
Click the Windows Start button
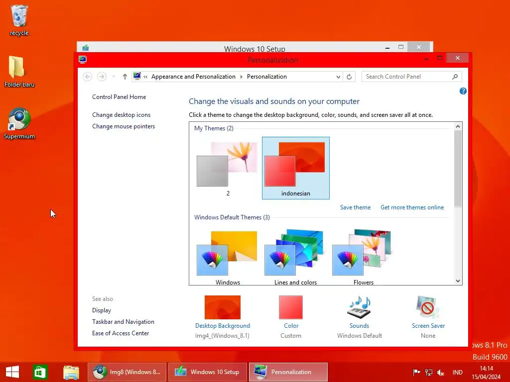pyautogui.click(x=12, y=372)
